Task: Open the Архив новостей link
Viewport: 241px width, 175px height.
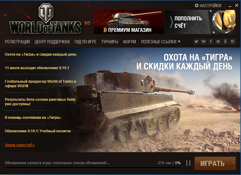Action: (20, 145)
